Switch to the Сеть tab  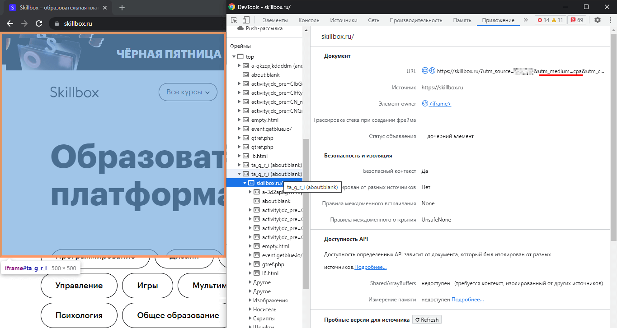coord(373,20)
